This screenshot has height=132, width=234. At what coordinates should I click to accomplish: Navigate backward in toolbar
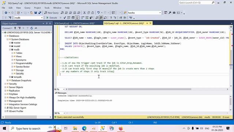[x=6, y=13]
